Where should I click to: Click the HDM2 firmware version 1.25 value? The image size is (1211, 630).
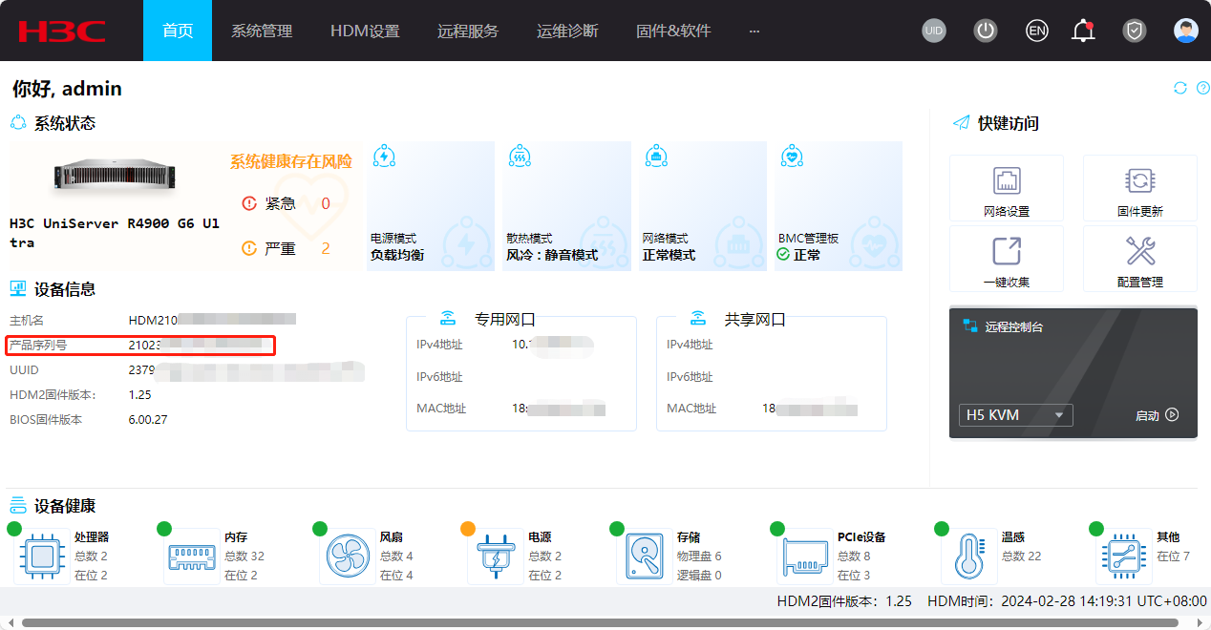pyautogui.click(x=139, y=394)
